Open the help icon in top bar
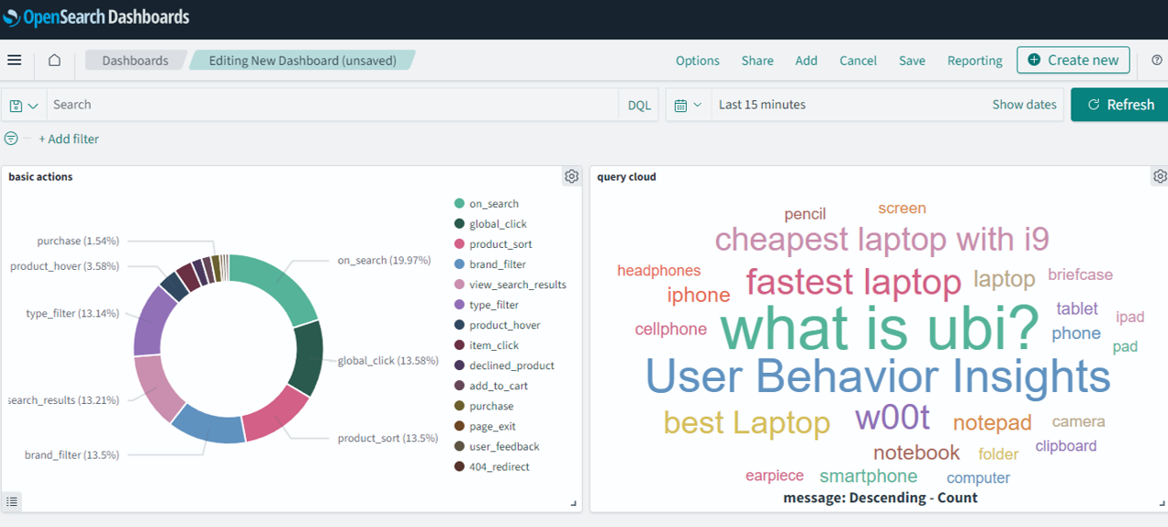The image size is (1168, 527). (x=1156, y=61)
